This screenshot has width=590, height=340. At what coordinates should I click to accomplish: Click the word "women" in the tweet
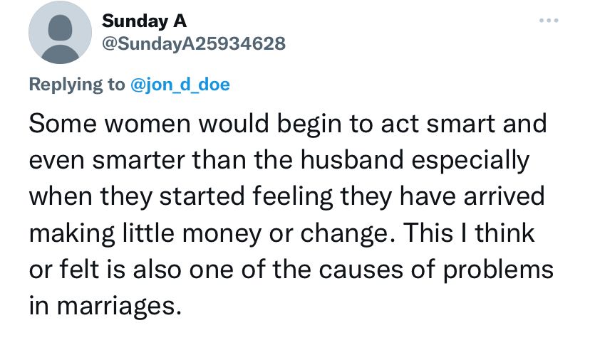pyautogui.click(x=147, y=124)
